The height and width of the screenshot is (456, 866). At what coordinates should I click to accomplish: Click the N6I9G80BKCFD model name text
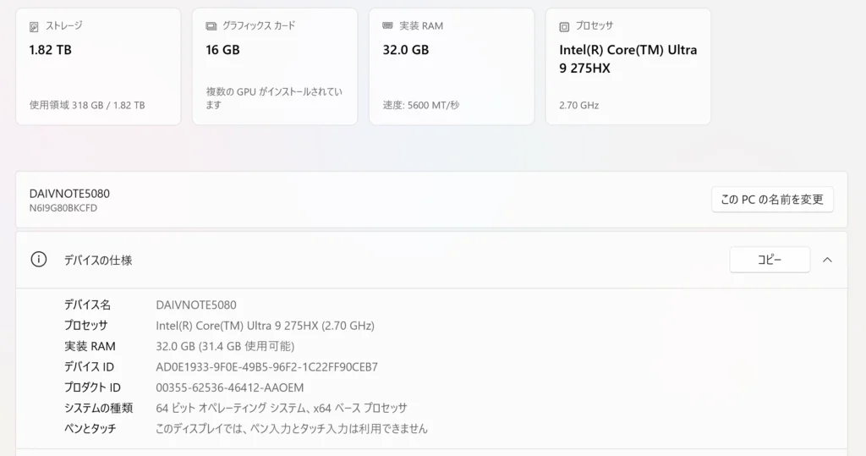tap(63, 208)
